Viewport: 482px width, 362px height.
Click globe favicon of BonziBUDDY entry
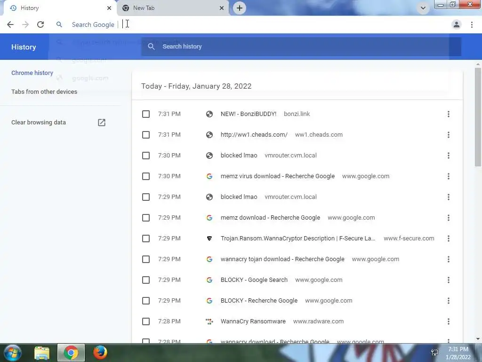click(x=209, y=114)
